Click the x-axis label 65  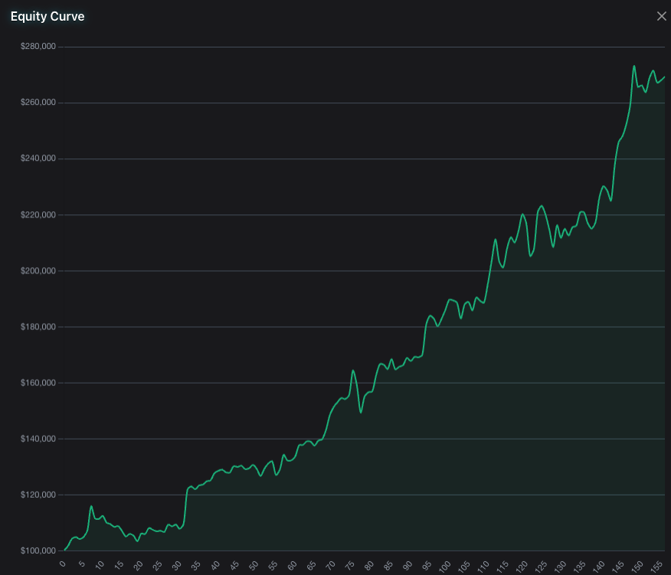click(311, 565)
